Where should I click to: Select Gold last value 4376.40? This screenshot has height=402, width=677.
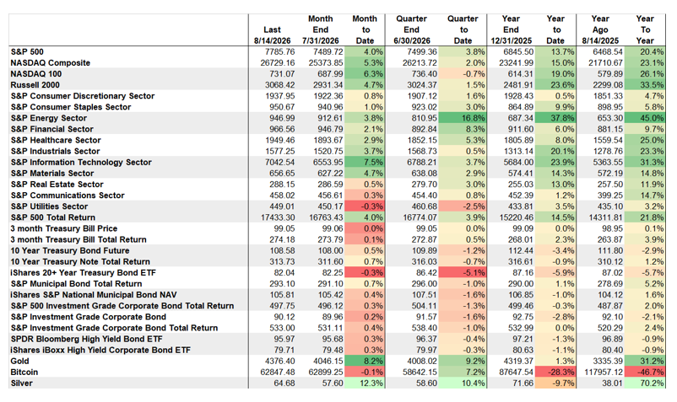point(280,361)
